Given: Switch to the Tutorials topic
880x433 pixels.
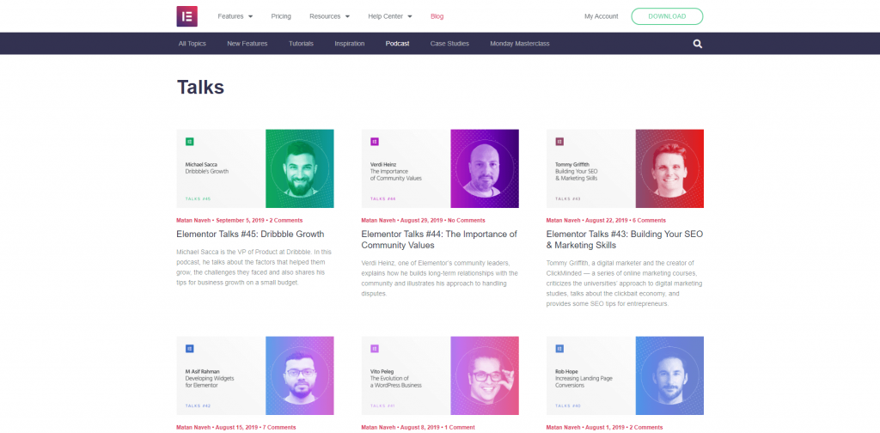Looking at the screenshot, I should point(301,44).
